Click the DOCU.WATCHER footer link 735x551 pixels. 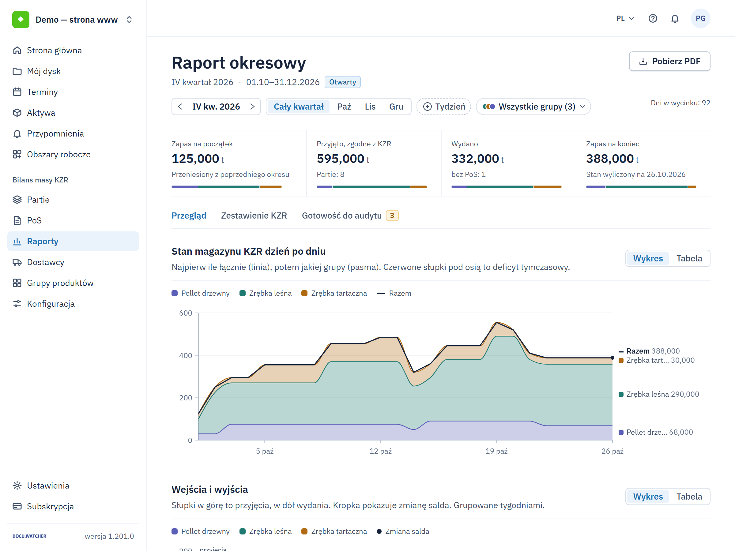pos(29,536)
